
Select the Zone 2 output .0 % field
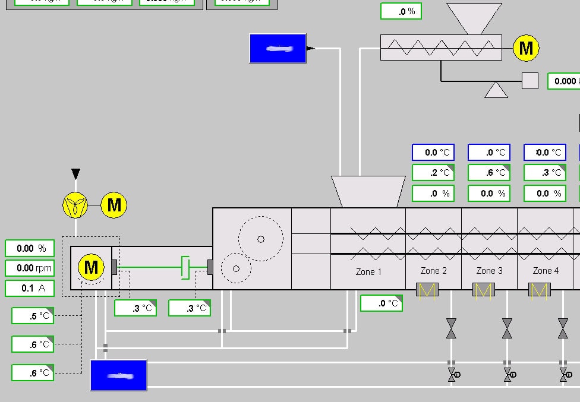pos(433,193)
